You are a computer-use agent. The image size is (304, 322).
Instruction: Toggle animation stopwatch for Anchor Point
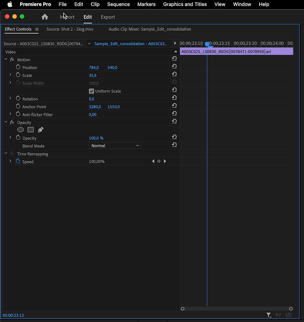[x=18, y=106]
